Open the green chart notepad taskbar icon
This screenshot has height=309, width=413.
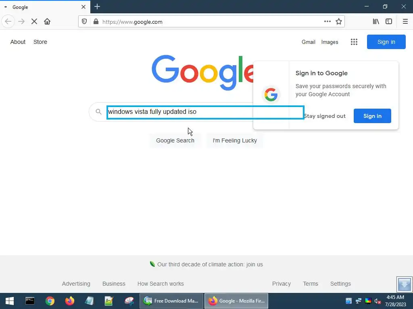coord(109,301)
